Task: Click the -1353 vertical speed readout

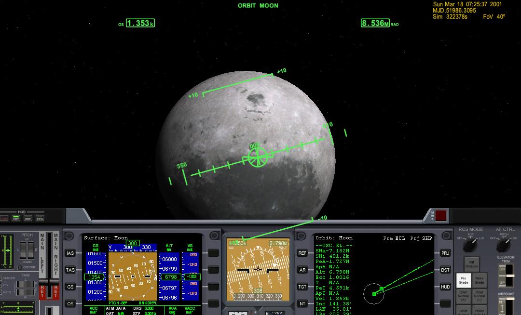Action: coord(192,276)
